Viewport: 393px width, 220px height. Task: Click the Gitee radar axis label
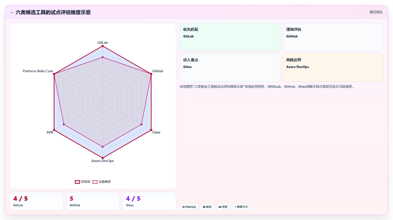(x=156, y=132)
